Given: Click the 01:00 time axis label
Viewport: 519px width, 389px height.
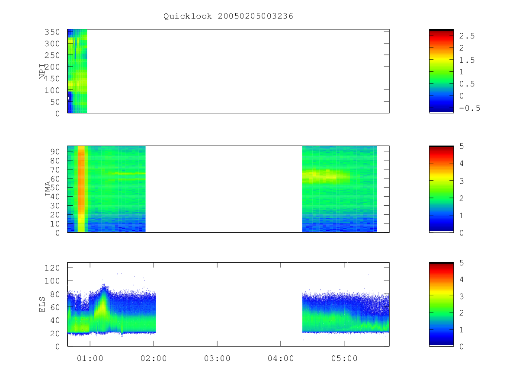Looking at the screenshot, I should point(90,358).
